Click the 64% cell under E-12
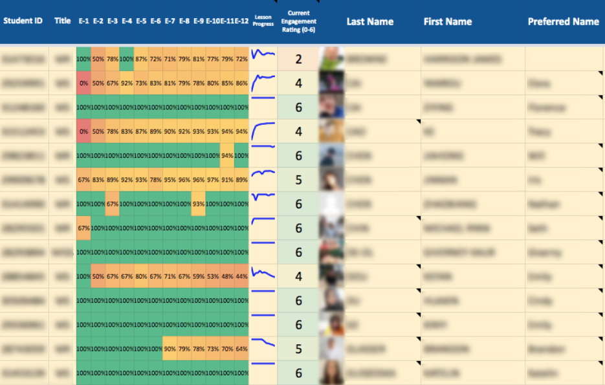 point(241,349)
